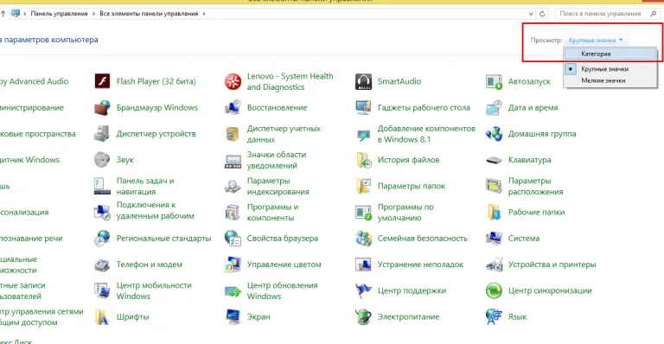Open the Параметры папок icon
Image resolution: width=664 pixels, height=344 pixels.
[363, 186]
